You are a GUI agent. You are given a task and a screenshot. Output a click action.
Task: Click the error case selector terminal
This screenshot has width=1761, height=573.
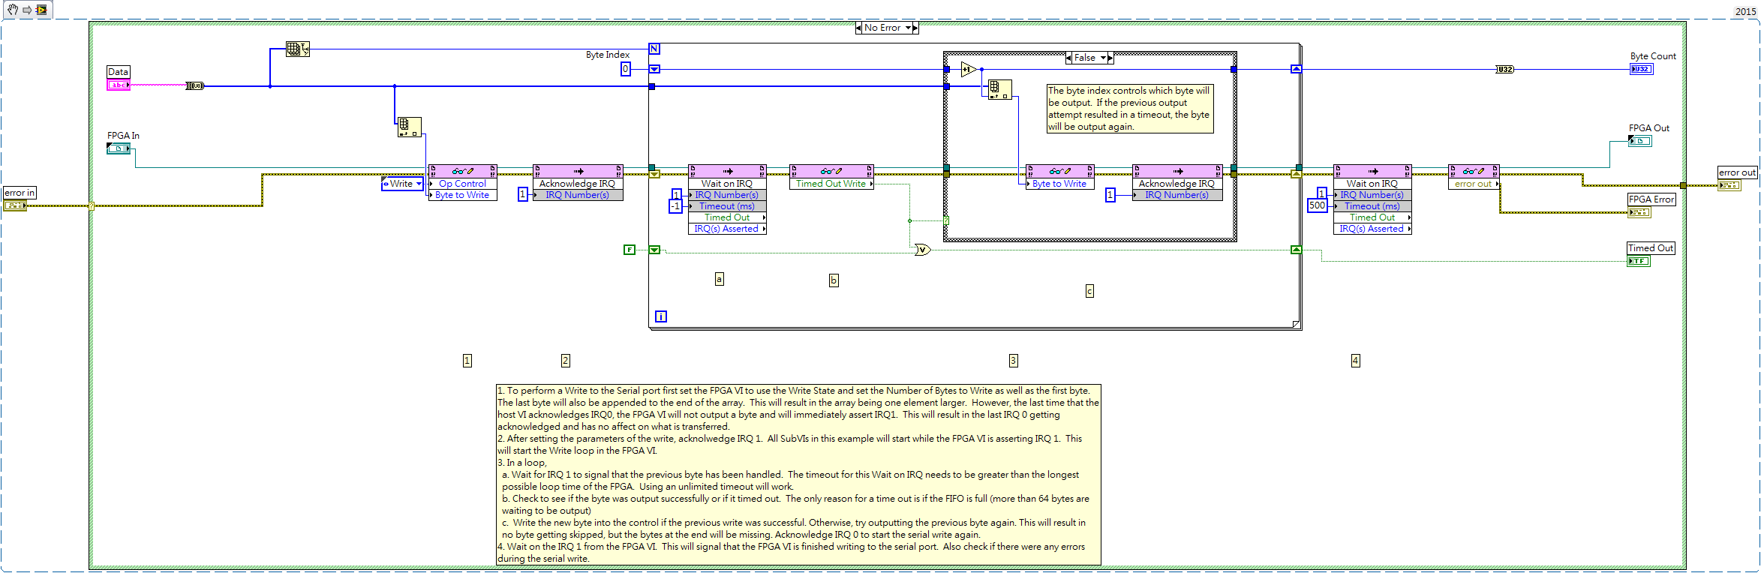tap(92, 206)
